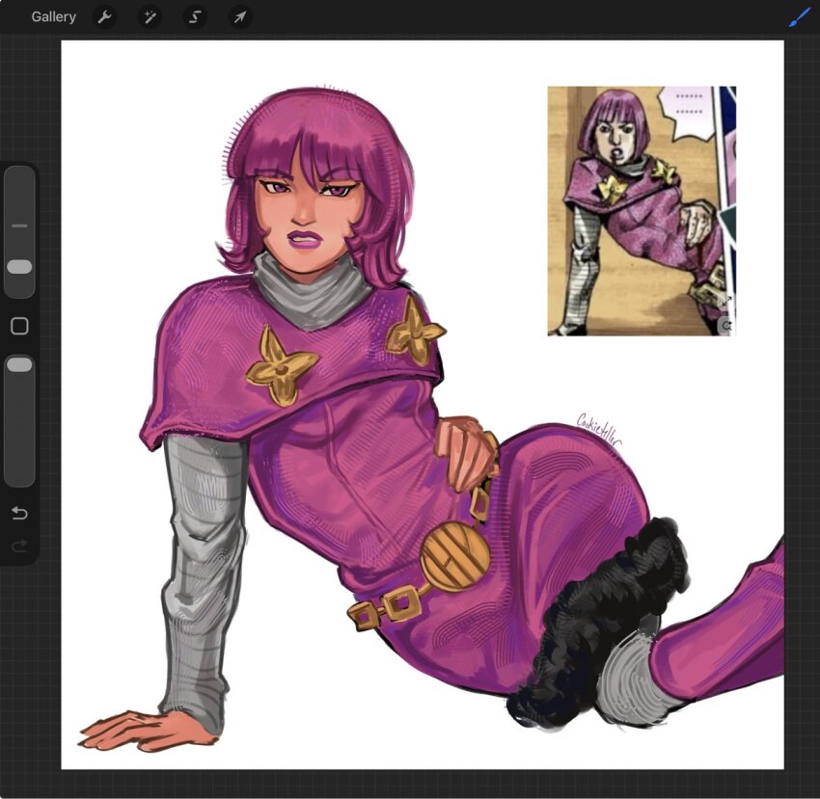
Task: Select the Brush tool
Action: 799,19
